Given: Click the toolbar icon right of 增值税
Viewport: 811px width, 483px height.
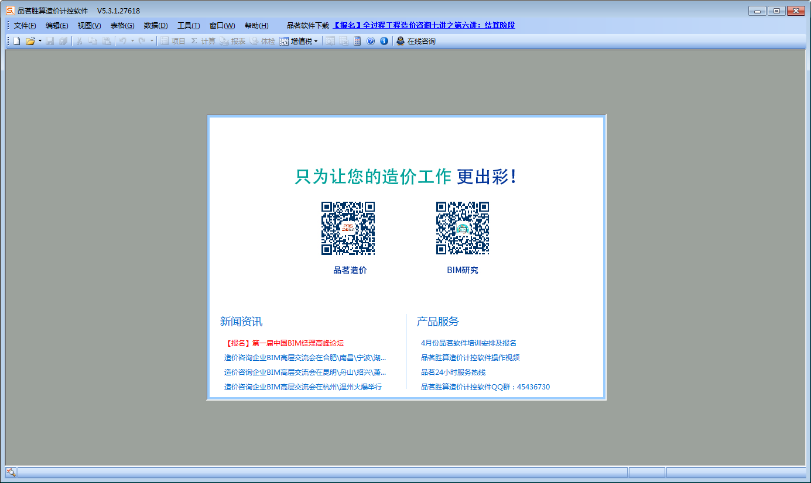Looking at the screenshot, I should point(331,41).
